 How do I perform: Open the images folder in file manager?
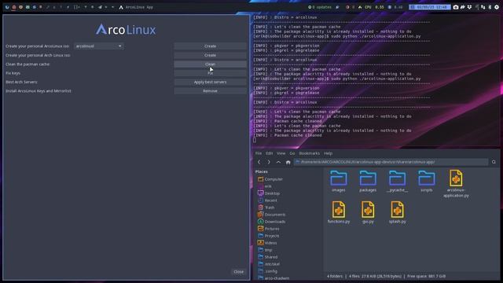click(x=339, y=180)
